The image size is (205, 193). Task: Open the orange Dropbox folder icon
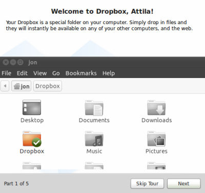tap(32, 139)
